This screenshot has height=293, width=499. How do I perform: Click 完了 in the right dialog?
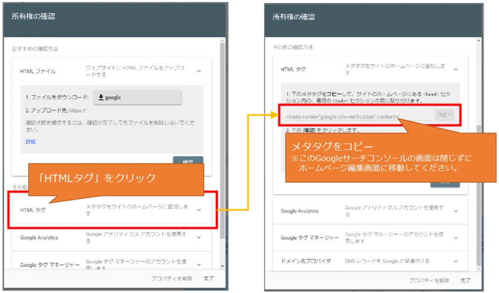465,280
